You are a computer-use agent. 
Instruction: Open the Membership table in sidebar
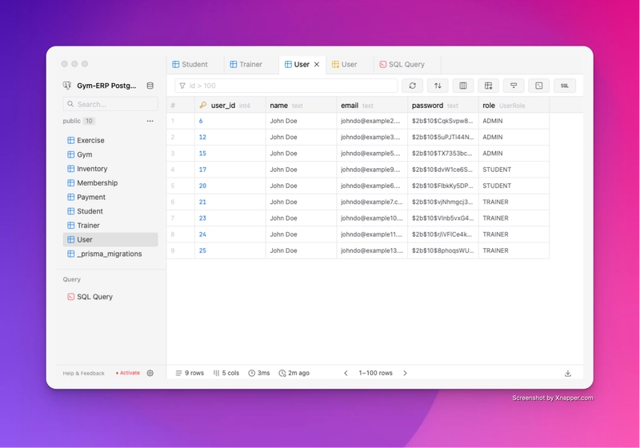pos(110,182)
